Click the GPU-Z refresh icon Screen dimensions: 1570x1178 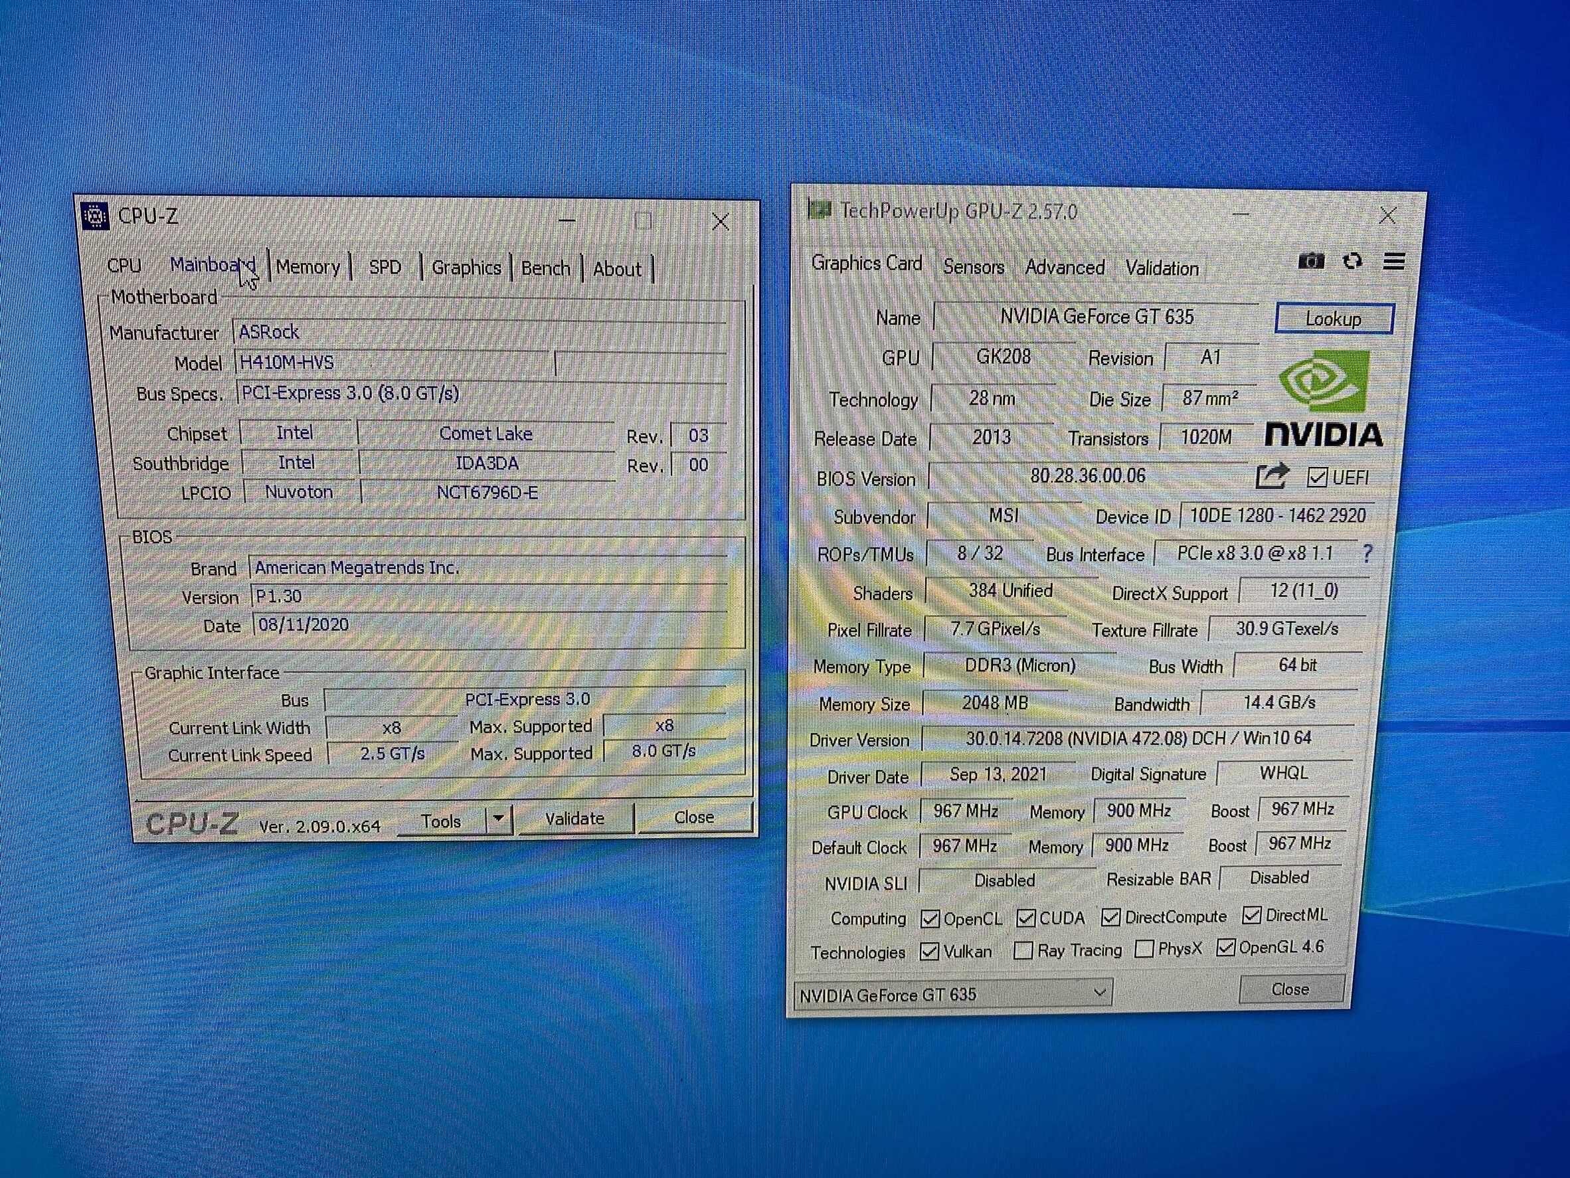tap(1353, 261)
